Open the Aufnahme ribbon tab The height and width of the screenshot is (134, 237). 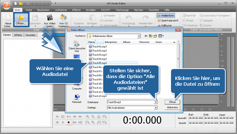point(61,10)
